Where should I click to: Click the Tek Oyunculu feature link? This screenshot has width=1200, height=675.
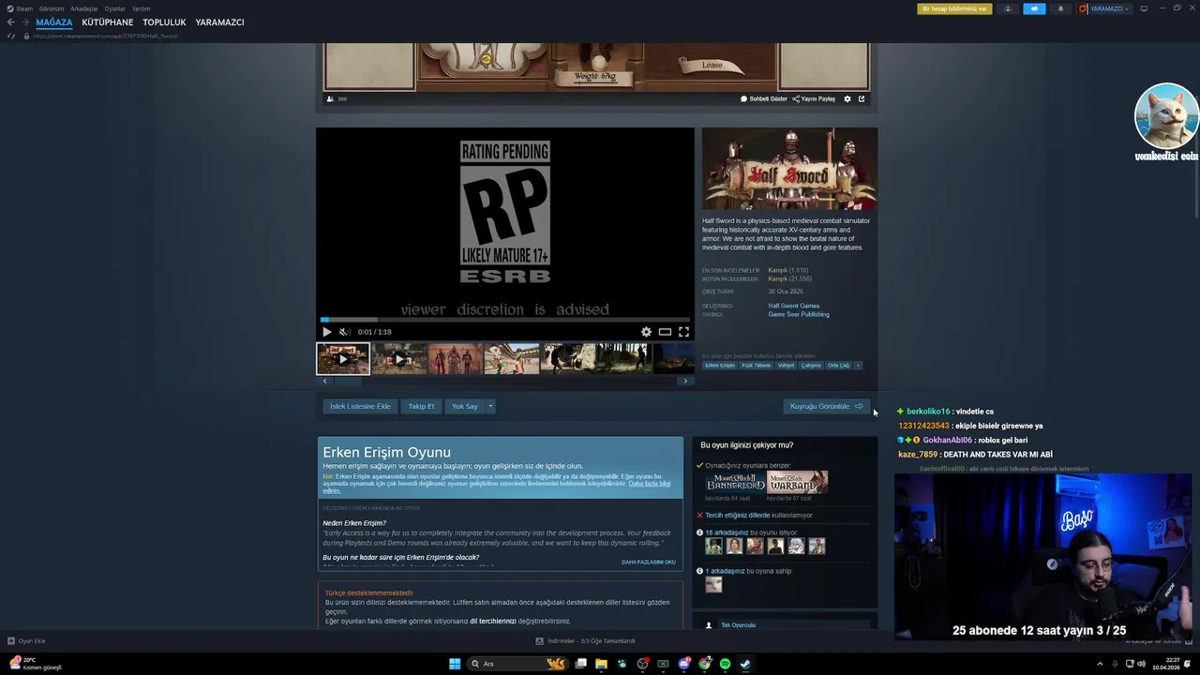[x=738, y=625]
